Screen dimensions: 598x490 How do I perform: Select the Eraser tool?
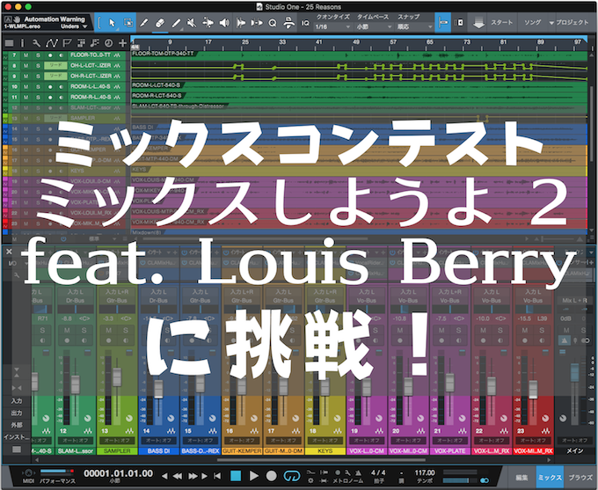[x=160, y=23]
